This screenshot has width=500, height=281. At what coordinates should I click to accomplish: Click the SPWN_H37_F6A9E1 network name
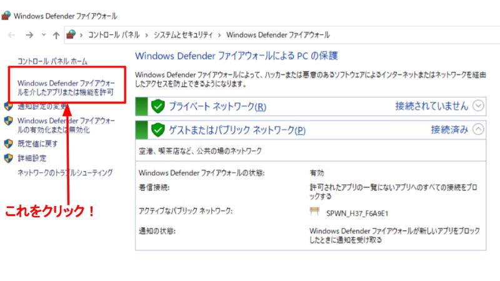click(x=357, y=214)
